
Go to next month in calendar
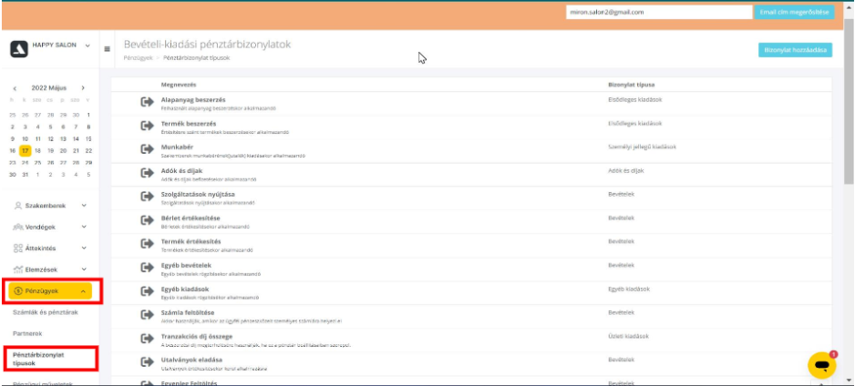point(83,87)
